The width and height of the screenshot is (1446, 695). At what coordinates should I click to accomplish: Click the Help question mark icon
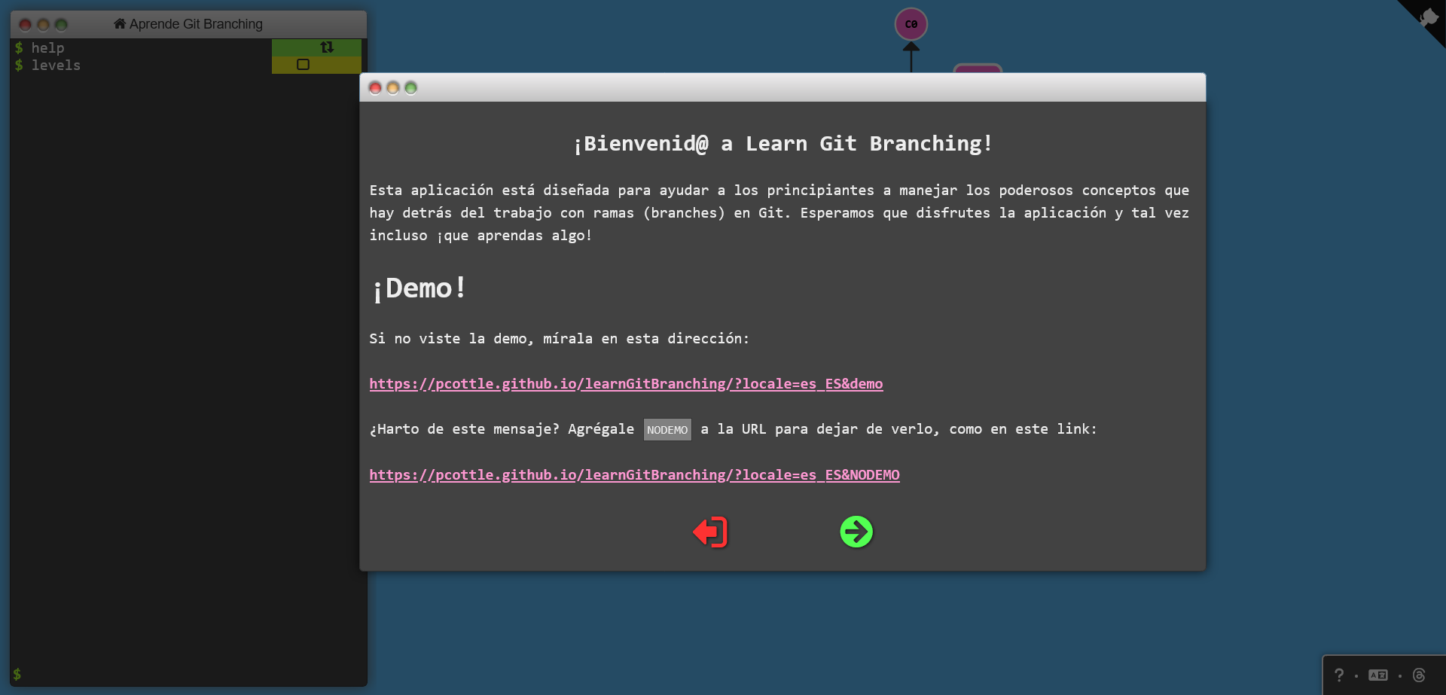(x=1338, y=675)
